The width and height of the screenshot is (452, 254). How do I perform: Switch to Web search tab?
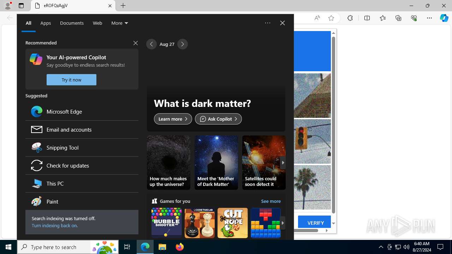pyautogui.click(x=97, y=23)
